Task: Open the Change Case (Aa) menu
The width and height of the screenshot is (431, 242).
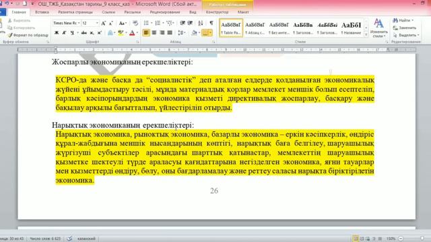Action: click(123, 24)
